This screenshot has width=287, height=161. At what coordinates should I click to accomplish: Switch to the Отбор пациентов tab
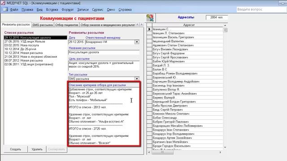[66, 25]
